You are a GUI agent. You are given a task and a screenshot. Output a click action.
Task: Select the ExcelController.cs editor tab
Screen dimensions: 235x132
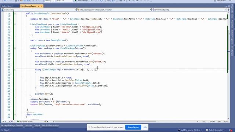coord(29,6)
